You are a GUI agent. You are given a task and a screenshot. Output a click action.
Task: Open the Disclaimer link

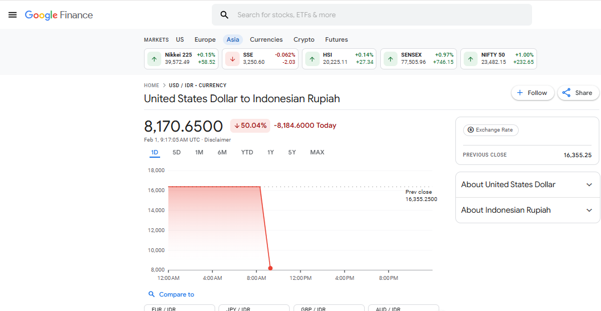217,140
